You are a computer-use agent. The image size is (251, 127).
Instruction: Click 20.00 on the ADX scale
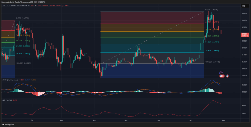244,113
